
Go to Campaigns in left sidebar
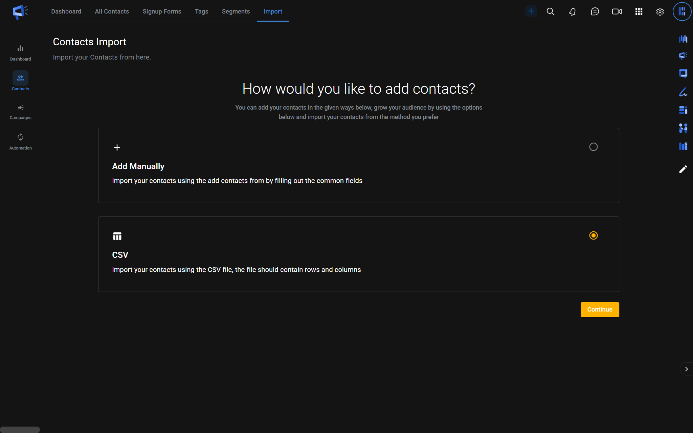click(20, 112)
